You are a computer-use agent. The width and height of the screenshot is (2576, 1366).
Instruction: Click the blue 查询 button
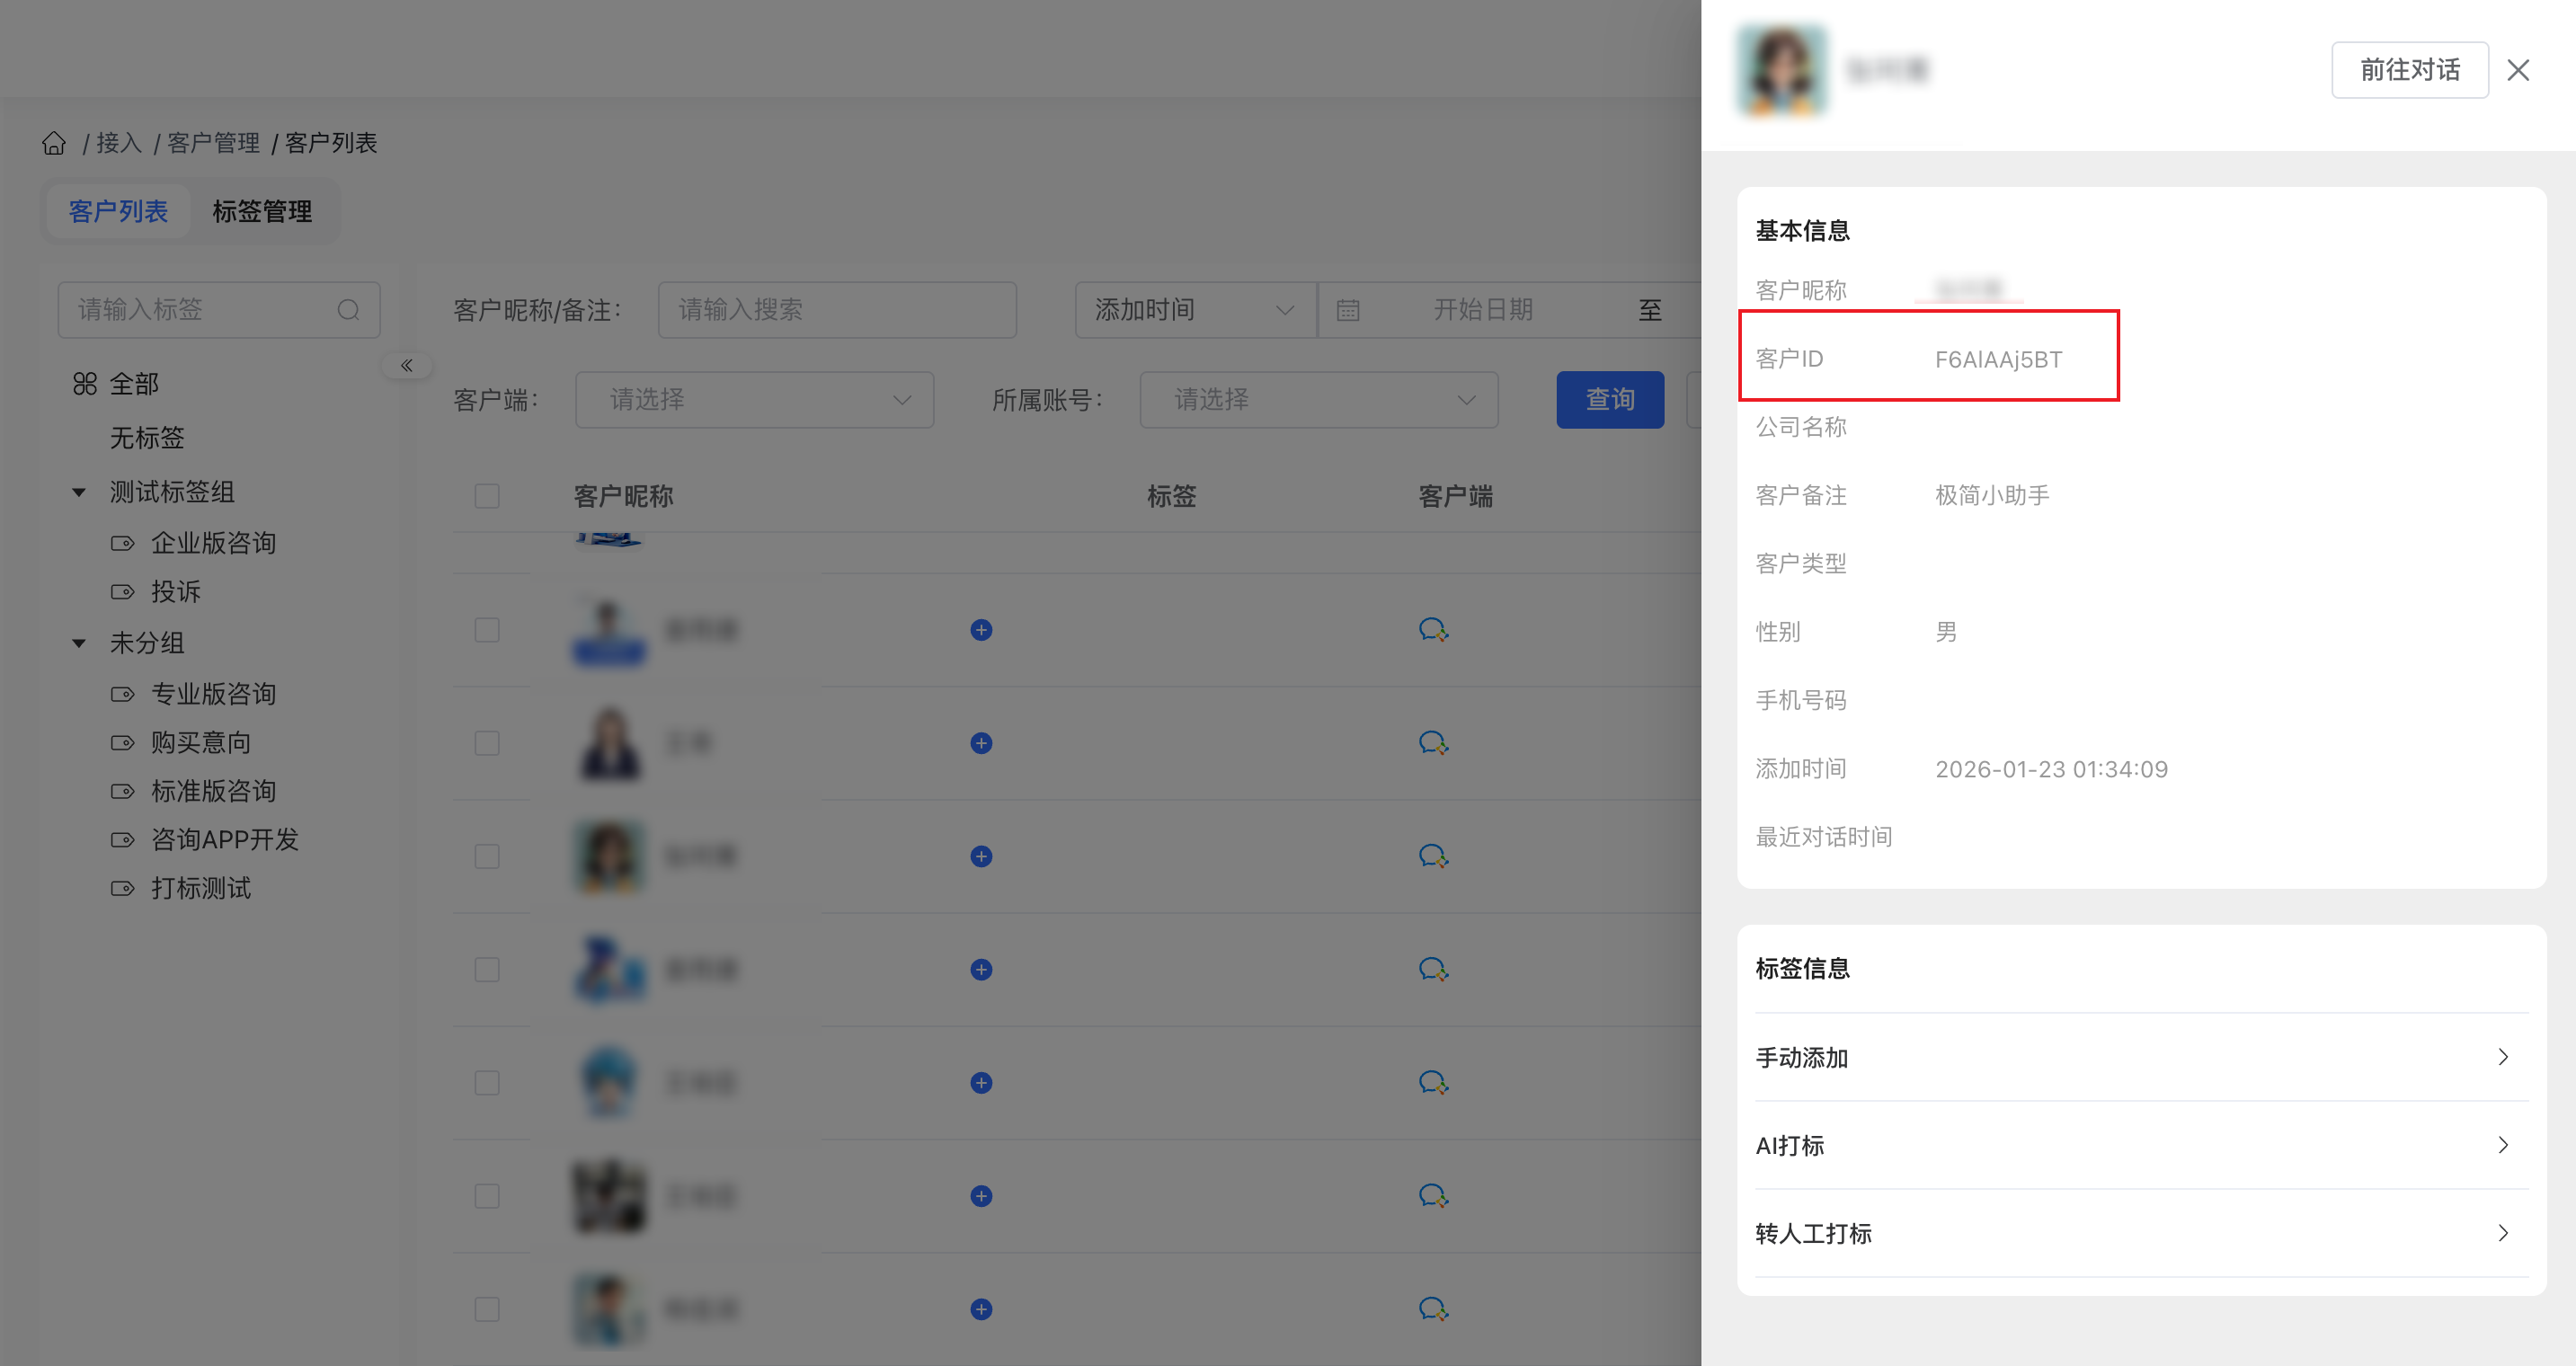point(1609,400)
